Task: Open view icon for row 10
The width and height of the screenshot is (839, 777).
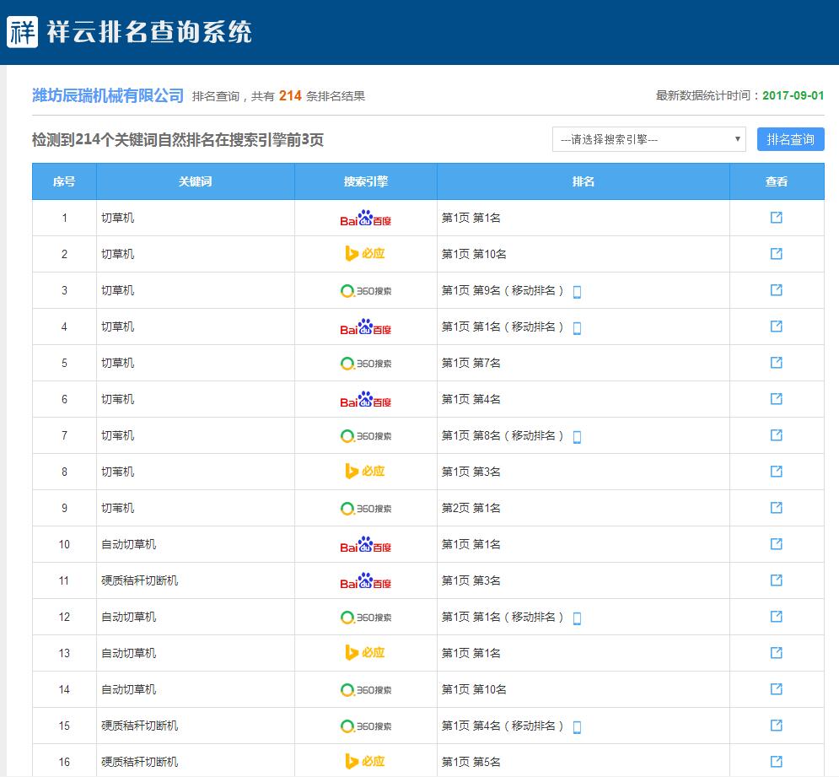Action: click(x=776, y=544)
